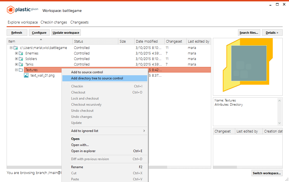289x182 pixels.
Task: Expand the Tanks folder node
Action: 16,64
